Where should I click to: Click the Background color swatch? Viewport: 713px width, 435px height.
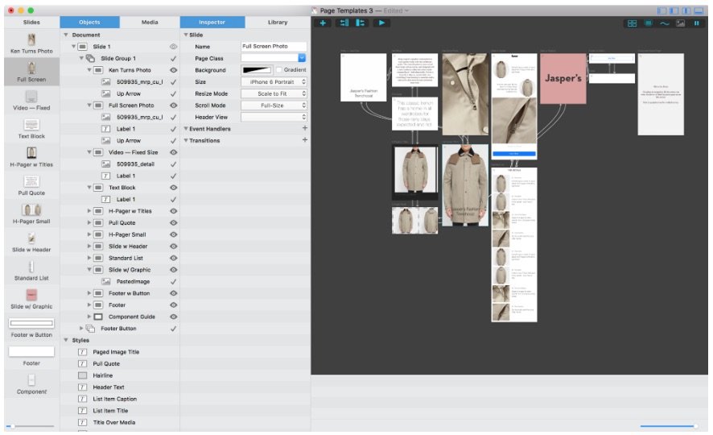click(257, 70)
